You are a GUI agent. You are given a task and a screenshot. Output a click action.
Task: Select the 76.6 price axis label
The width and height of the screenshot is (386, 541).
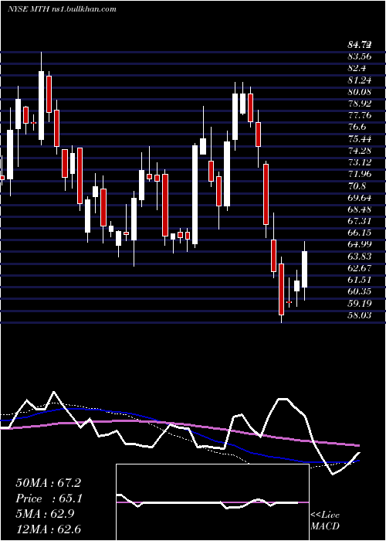(x=357, y=128)
